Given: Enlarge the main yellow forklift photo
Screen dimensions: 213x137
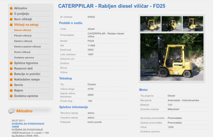Looking at the screenshot, I should 172,57.
